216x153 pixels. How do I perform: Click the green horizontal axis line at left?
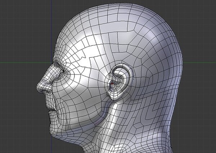(22, 62)
